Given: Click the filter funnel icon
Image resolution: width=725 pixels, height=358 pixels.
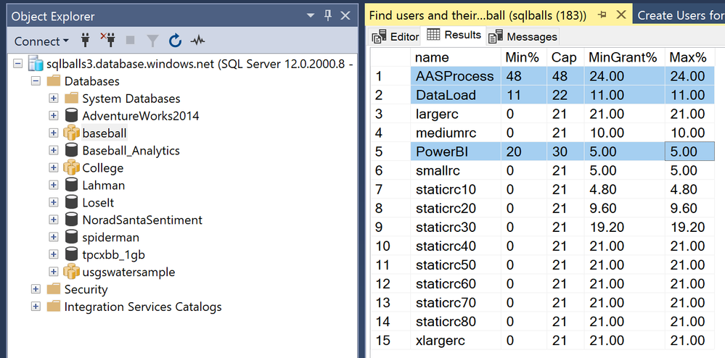Looking at the screenshot, I should pyautogui.click(x=152, y=41).
